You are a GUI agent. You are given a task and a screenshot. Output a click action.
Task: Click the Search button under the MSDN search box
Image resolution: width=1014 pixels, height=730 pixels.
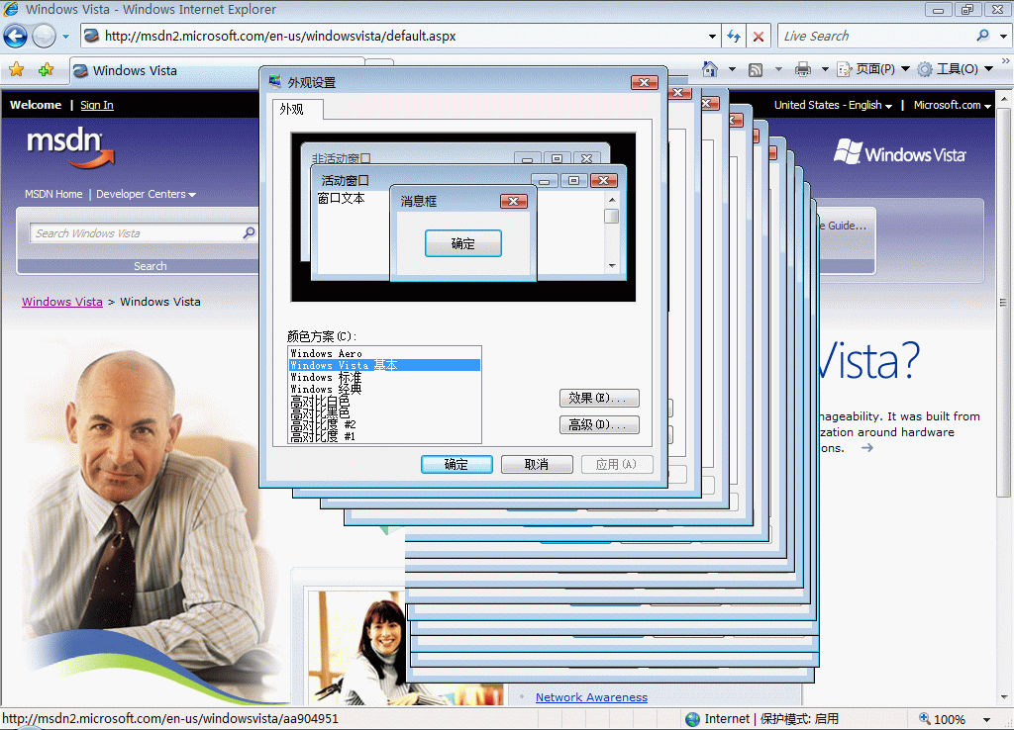pyautogui.click(x=151, y=266)
